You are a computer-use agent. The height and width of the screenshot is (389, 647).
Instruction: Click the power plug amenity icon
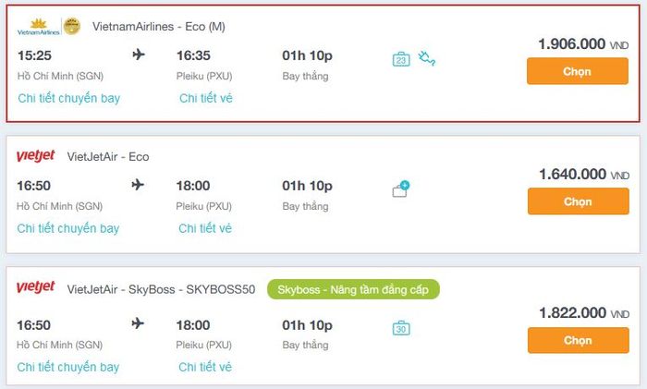click(427, 58)
